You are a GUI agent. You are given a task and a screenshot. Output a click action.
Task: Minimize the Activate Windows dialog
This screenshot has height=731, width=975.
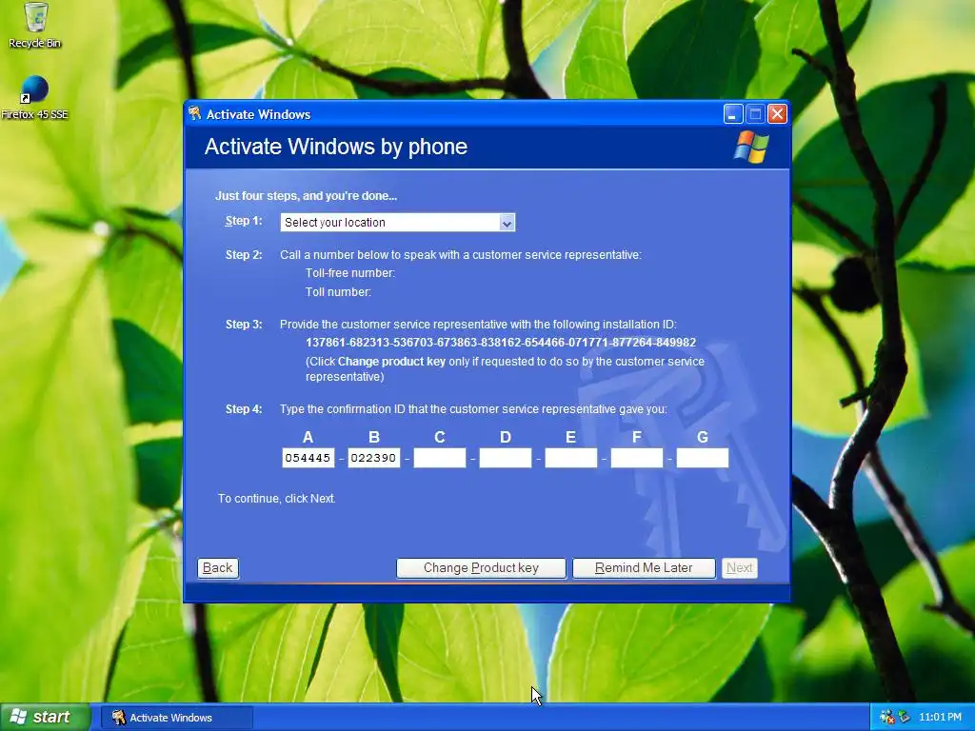click(733, 114)
